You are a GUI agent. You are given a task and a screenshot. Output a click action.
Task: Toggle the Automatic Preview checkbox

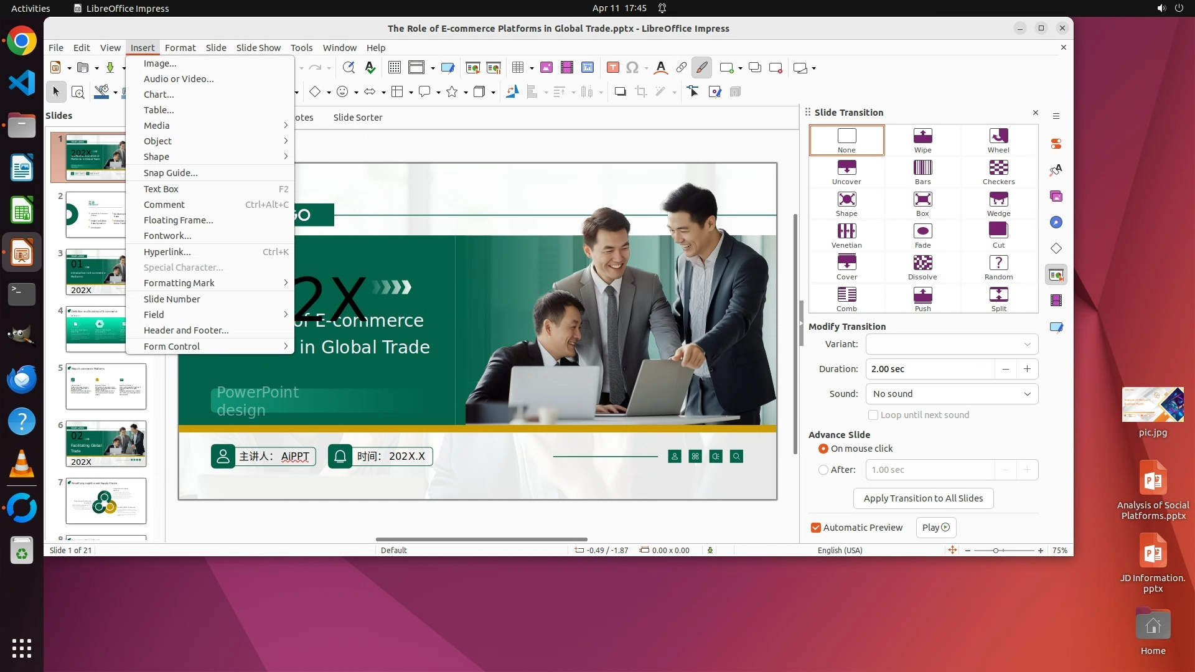point(815,528)
